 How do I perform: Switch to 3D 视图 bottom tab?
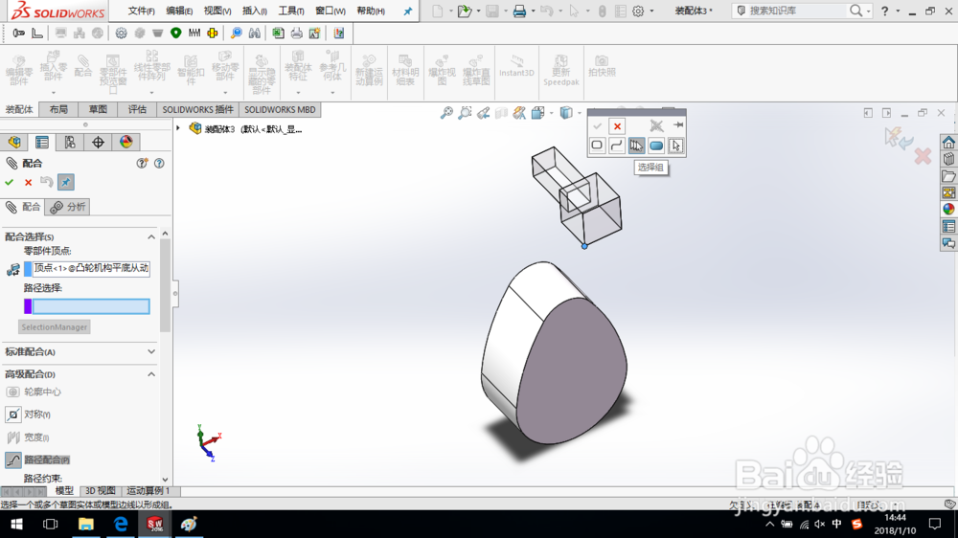tap(101, 491)
